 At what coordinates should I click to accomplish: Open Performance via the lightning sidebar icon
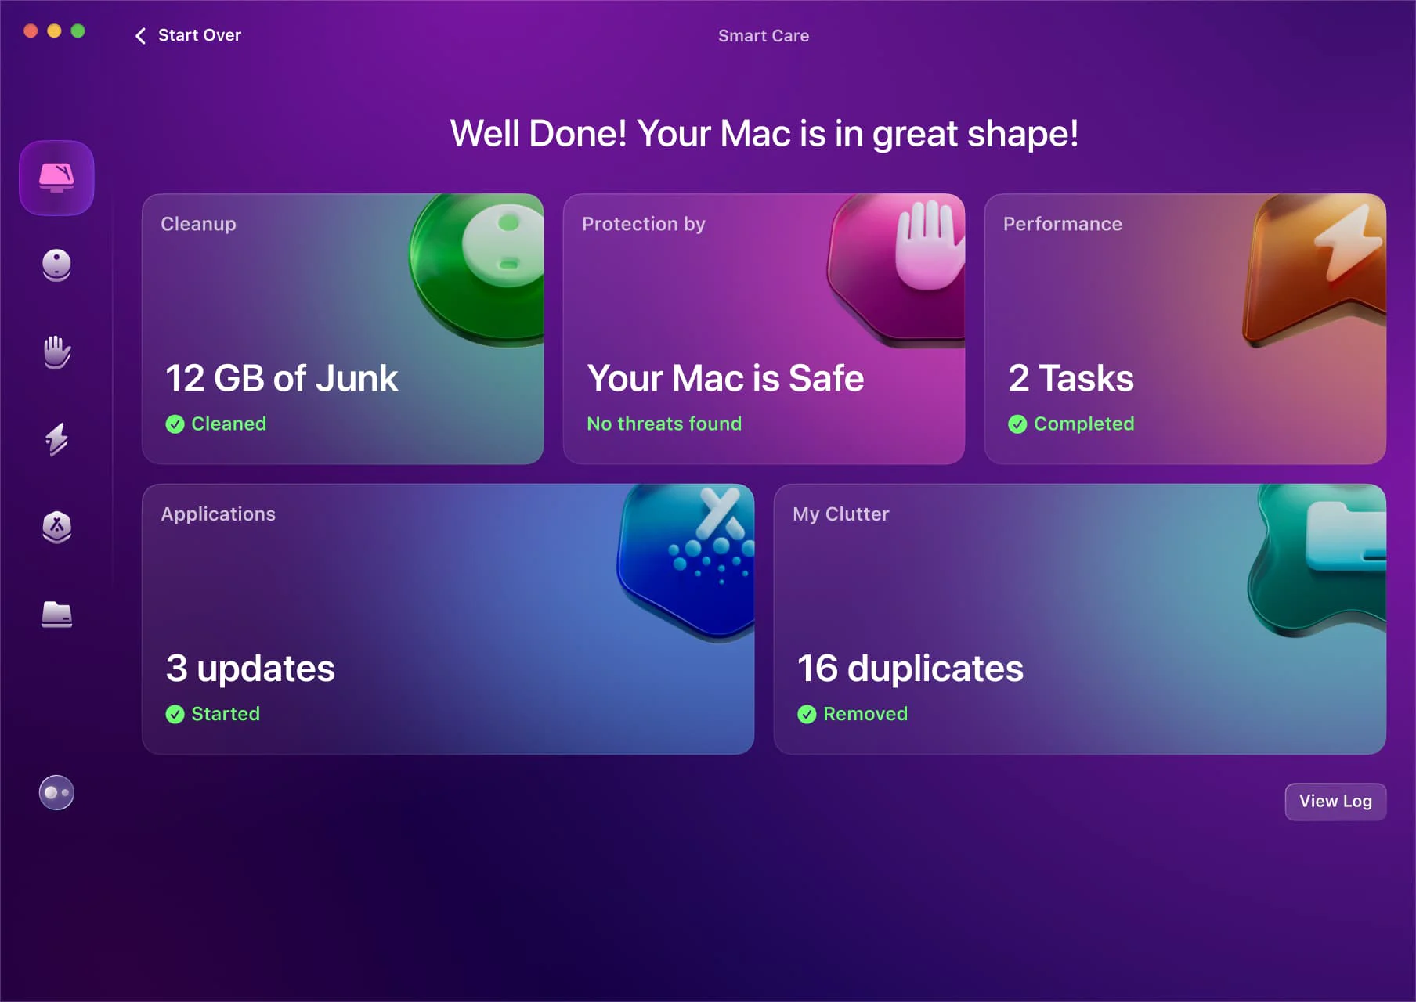[x=56, y=440]
